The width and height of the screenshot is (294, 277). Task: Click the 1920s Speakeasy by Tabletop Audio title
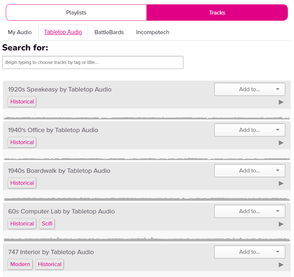59,89
